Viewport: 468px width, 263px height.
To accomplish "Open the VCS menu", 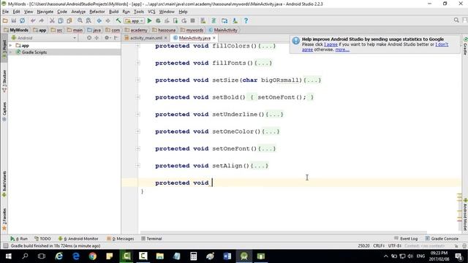I will click(151, 12).
